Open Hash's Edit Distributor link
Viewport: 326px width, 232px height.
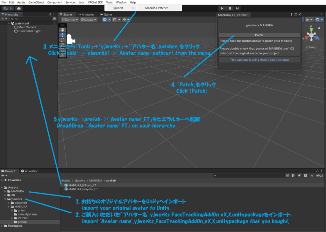click(260, 59)
